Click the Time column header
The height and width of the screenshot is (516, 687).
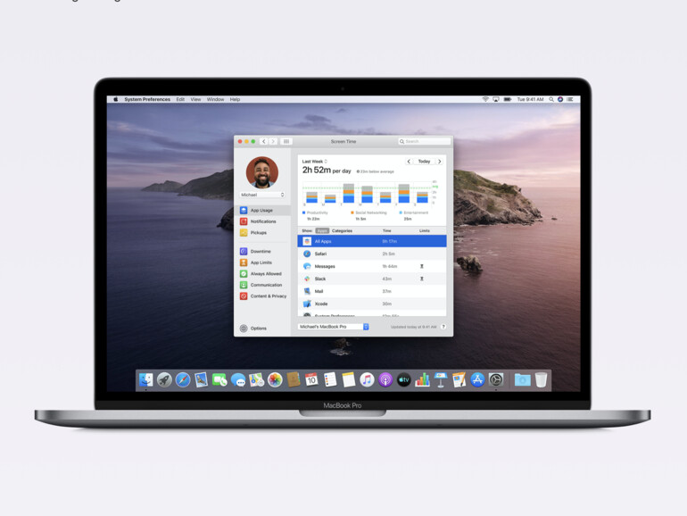[x=387, y=231]
